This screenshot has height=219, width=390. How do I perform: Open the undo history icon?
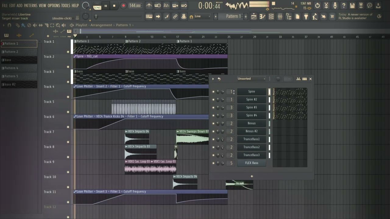(317, 5)
